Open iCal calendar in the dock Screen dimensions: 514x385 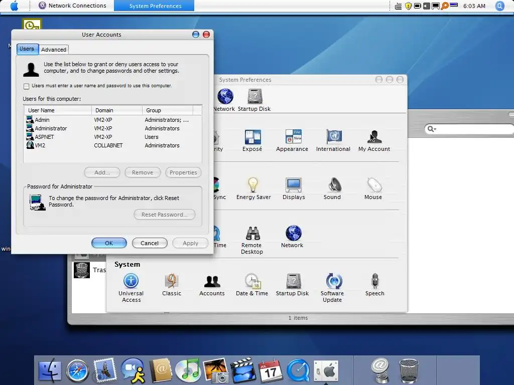point(271,370)
